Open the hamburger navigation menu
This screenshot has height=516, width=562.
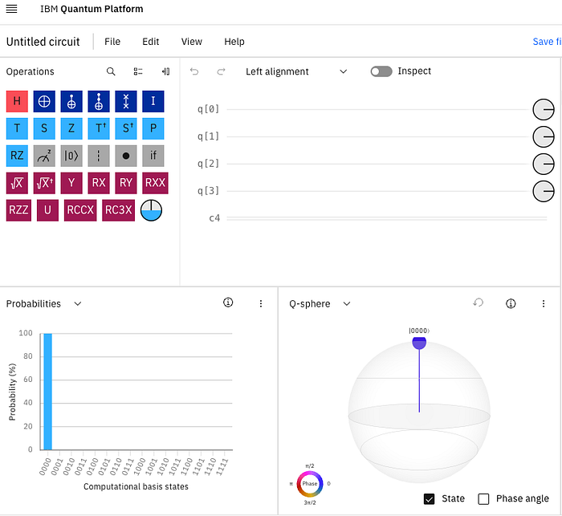tap(11, 9)
